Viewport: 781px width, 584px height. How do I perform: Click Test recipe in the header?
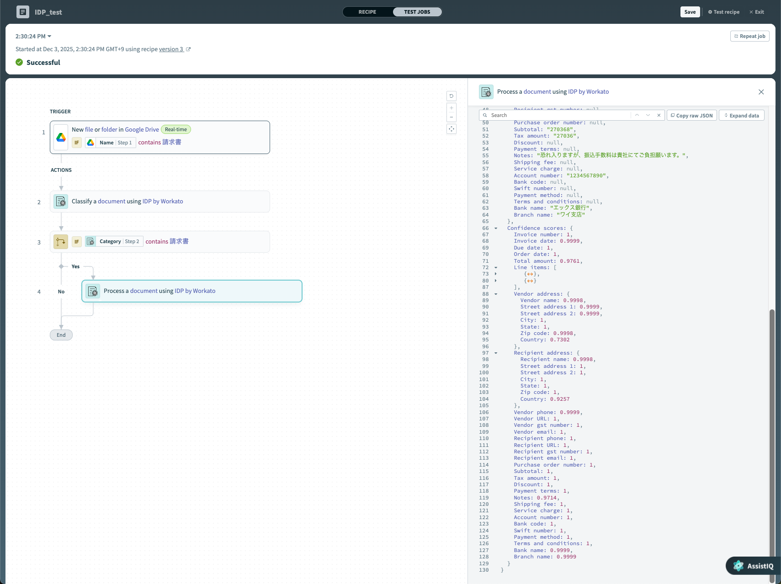click(x=724, y=12)
